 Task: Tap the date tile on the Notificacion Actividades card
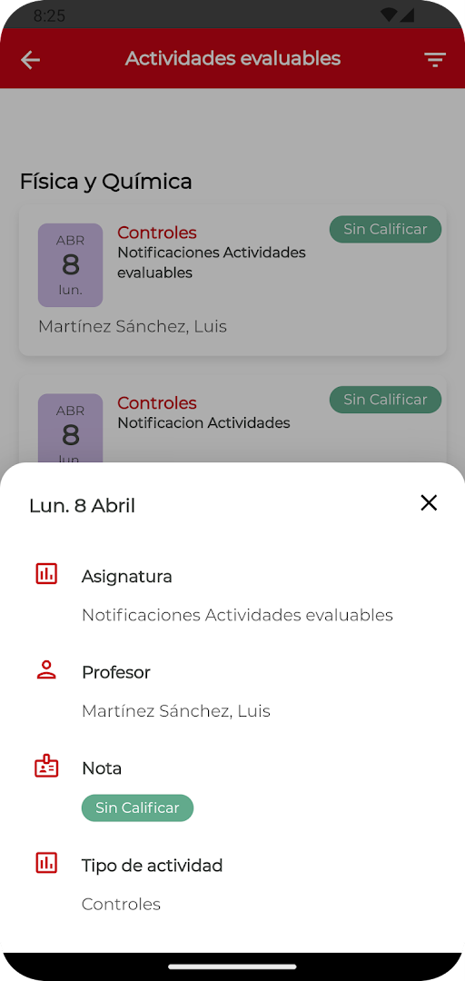(70, 429)
